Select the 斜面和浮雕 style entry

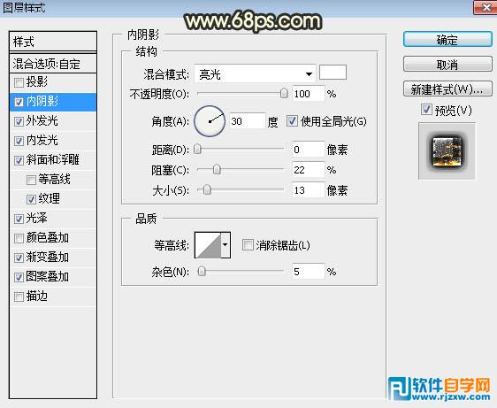point(53,160)
